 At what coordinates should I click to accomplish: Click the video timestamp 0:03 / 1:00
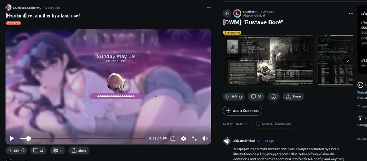(x=158, y=138)
